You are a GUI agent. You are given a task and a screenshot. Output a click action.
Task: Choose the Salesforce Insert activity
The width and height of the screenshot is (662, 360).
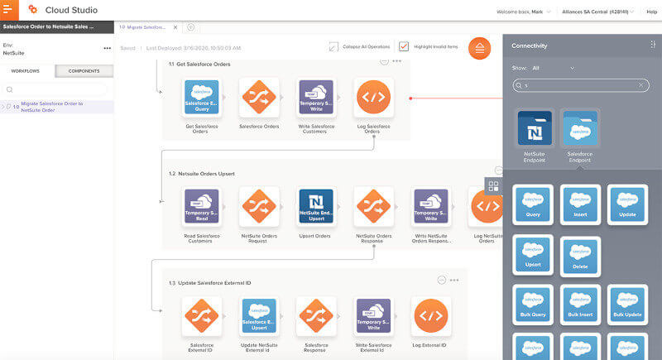(x=580, y=204)
